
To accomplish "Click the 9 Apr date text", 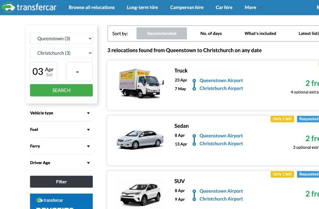I will coord(179,199).
